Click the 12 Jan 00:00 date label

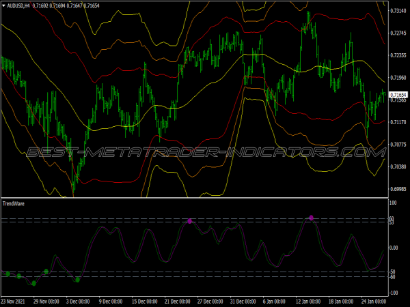click(x=308, y=302)
